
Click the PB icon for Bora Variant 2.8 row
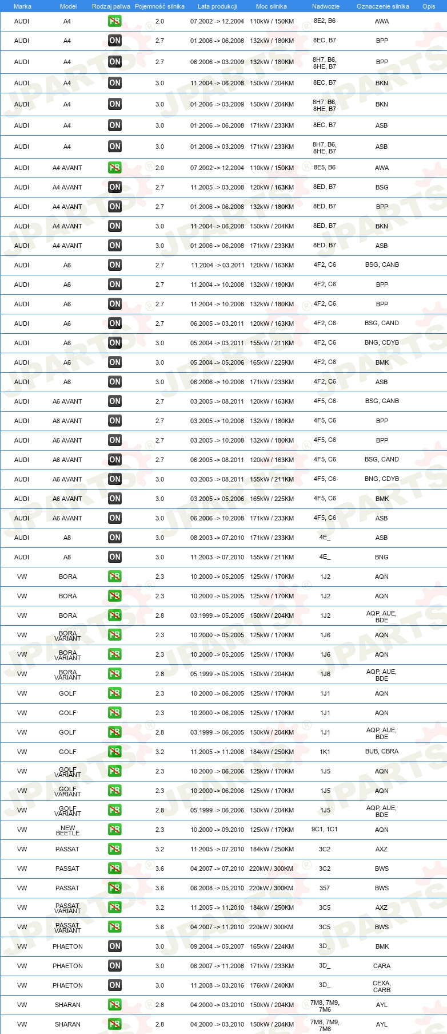(x=114, y=674)
